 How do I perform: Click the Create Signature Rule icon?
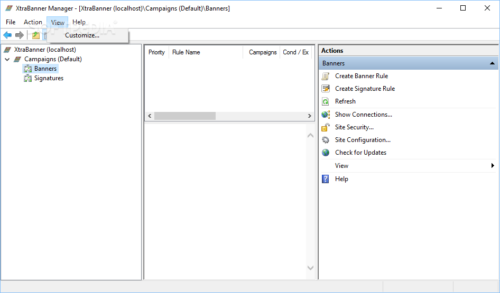pyautogui.click(x=325, y=89)
